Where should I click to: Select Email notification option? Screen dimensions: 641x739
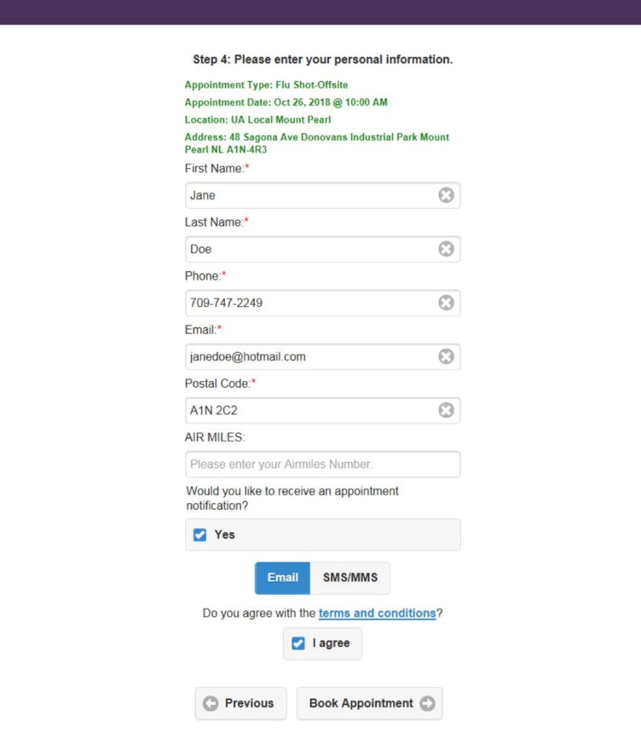pos(283,577)
